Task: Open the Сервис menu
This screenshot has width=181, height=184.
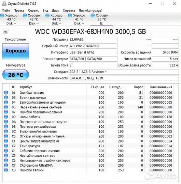Action: 33,11
